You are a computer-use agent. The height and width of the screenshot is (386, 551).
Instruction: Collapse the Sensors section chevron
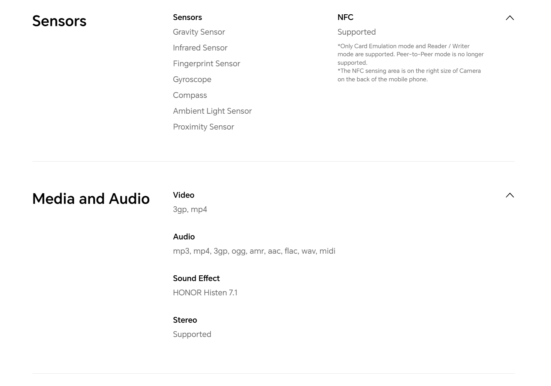pos(510,18)
